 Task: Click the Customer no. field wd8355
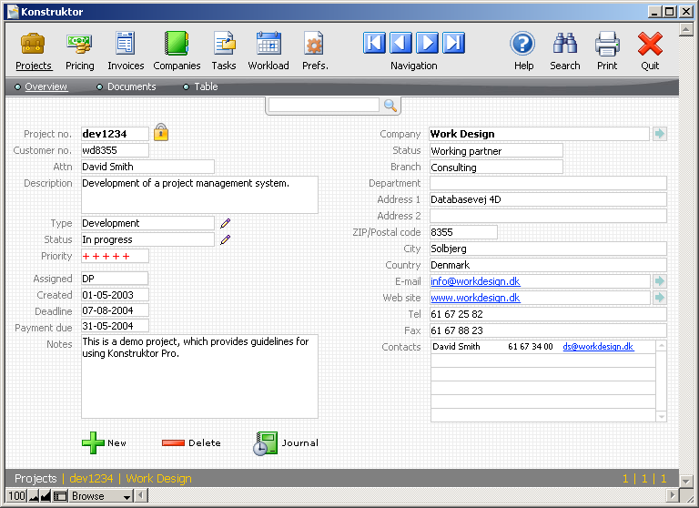[115, 150]
